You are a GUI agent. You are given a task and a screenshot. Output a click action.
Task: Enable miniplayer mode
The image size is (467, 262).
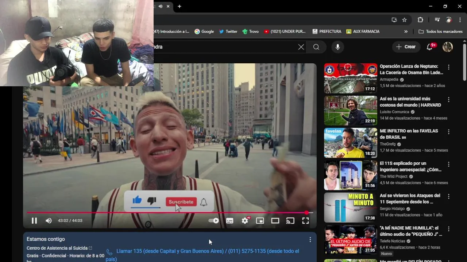click(260, 221)
